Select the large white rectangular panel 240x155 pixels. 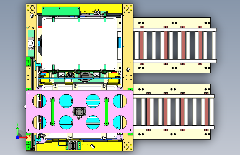point(80,44)
